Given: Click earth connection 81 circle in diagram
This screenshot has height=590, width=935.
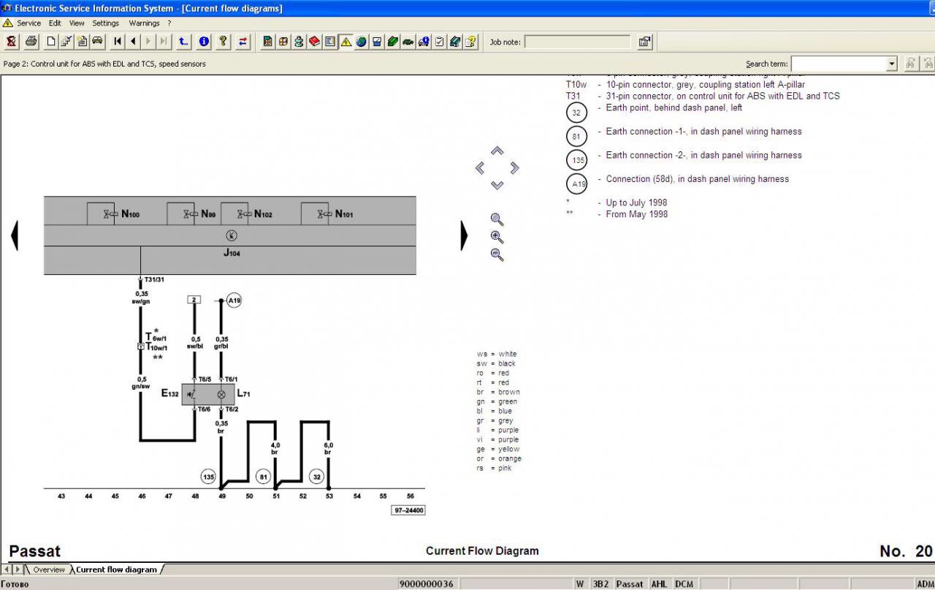Looking at the screenshot, I should pos(263,477).
